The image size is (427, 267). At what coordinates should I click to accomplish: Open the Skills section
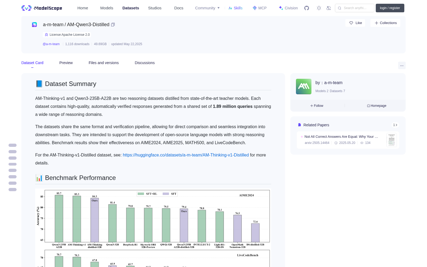[235, 8]
